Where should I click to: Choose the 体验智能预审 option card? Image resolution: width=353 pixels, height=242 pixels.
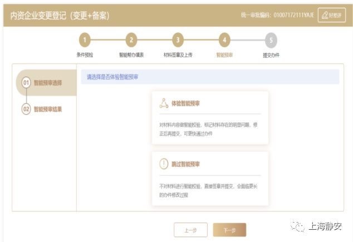point(210,118)
